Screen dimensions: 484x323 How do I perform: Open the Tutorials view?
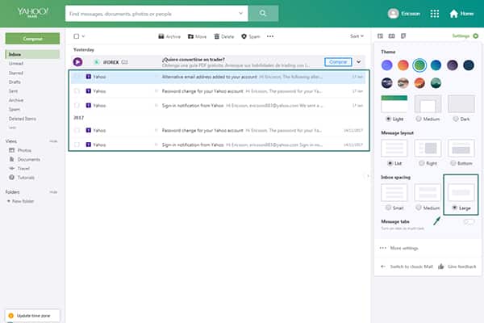[22, 178]
